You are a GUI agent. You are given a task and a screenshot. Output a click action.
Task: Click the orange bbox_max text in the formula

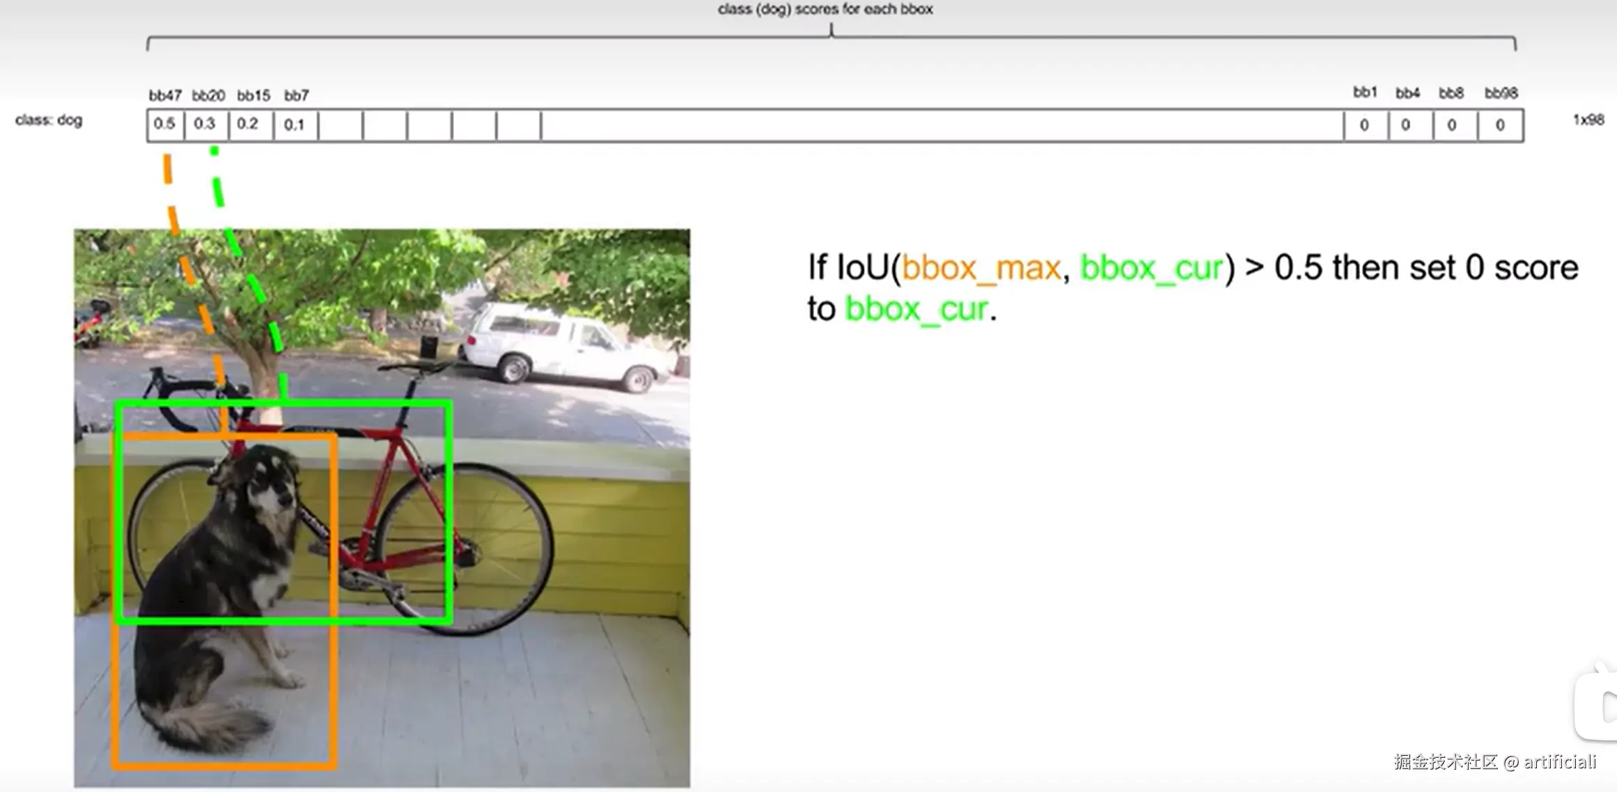click(981, 268)
